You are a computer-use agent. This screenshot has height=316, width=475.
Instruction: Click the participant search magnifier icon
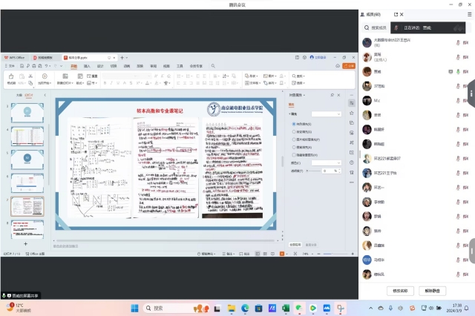(x=366, y=27)
